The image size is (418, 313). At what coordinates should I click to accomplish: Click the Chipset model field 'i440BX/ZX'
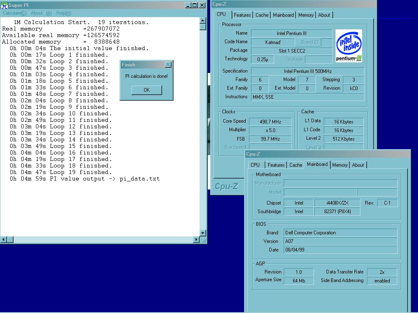(337, 203)
